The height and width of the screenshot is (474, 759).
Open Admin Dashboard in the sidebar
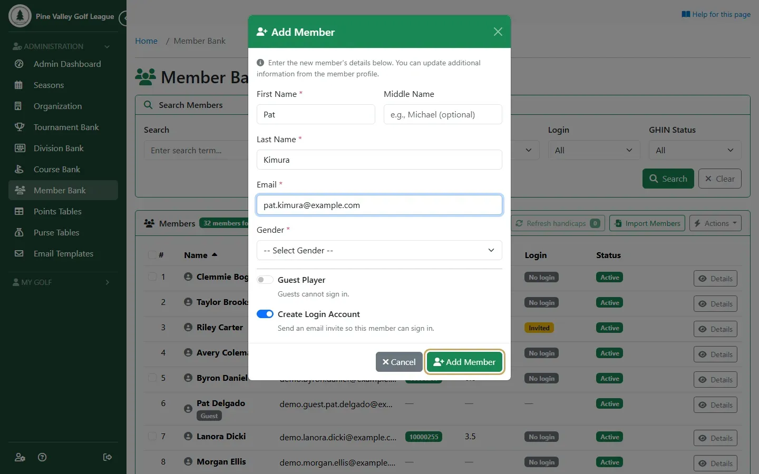[63, 64]
